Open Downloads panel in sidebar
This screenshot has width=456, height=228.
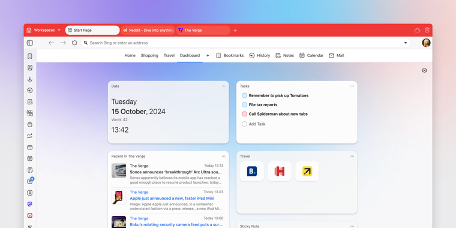tap(30, 79)
